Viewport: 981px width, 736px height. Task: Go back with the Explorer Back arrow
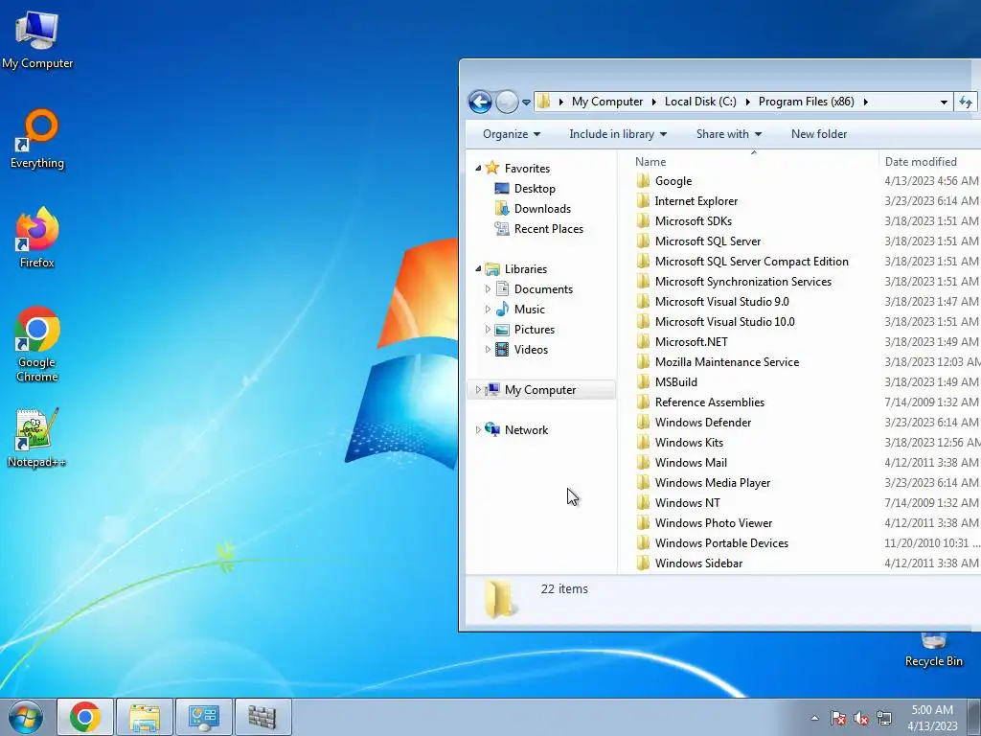click(481, 102)
